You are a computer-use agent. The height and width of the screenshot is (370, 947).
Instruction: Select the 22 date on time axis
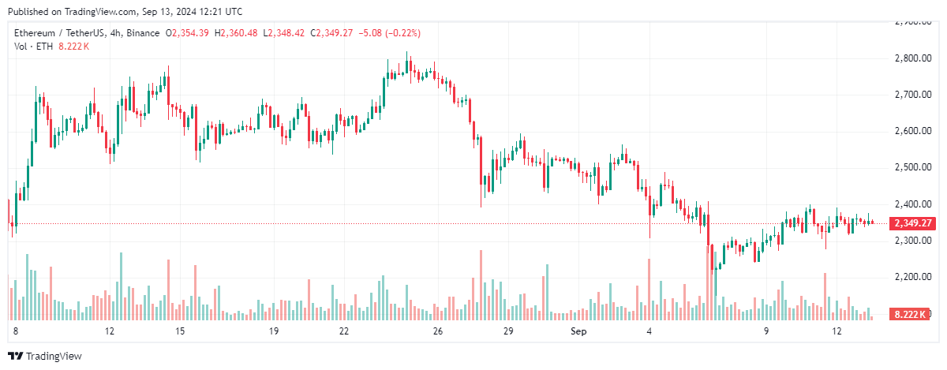tap(344, 331)
